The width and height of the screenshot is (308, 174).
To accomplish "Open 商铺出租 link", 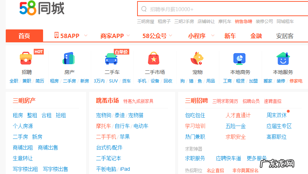I will coord(23,147).
